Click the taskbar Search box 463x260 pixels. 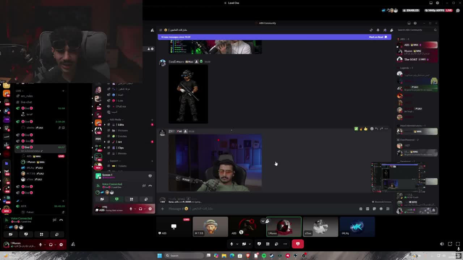pyautogui.click(x=184, y=256)
